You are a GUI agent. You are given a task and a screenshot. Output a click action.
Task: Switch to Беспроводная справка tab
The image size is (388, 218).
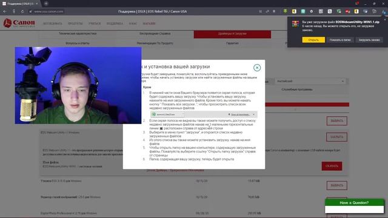[x=155, y=33]
